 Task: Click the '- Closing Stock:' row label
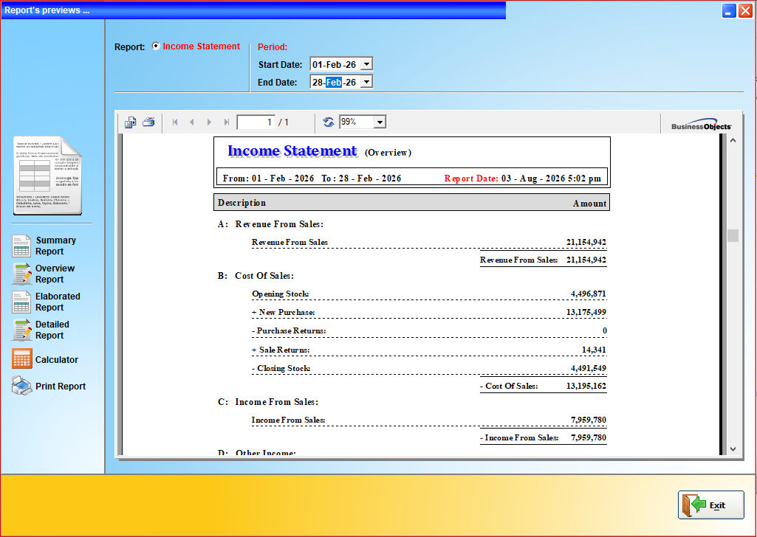coord(281,368)
